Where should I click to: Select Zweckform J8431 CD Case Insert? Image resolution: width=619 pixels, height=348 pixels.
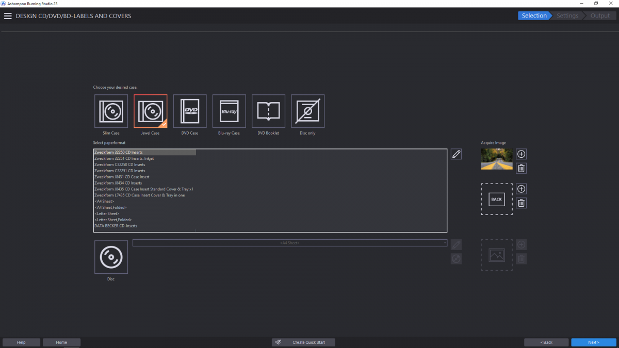pos(122,176)
